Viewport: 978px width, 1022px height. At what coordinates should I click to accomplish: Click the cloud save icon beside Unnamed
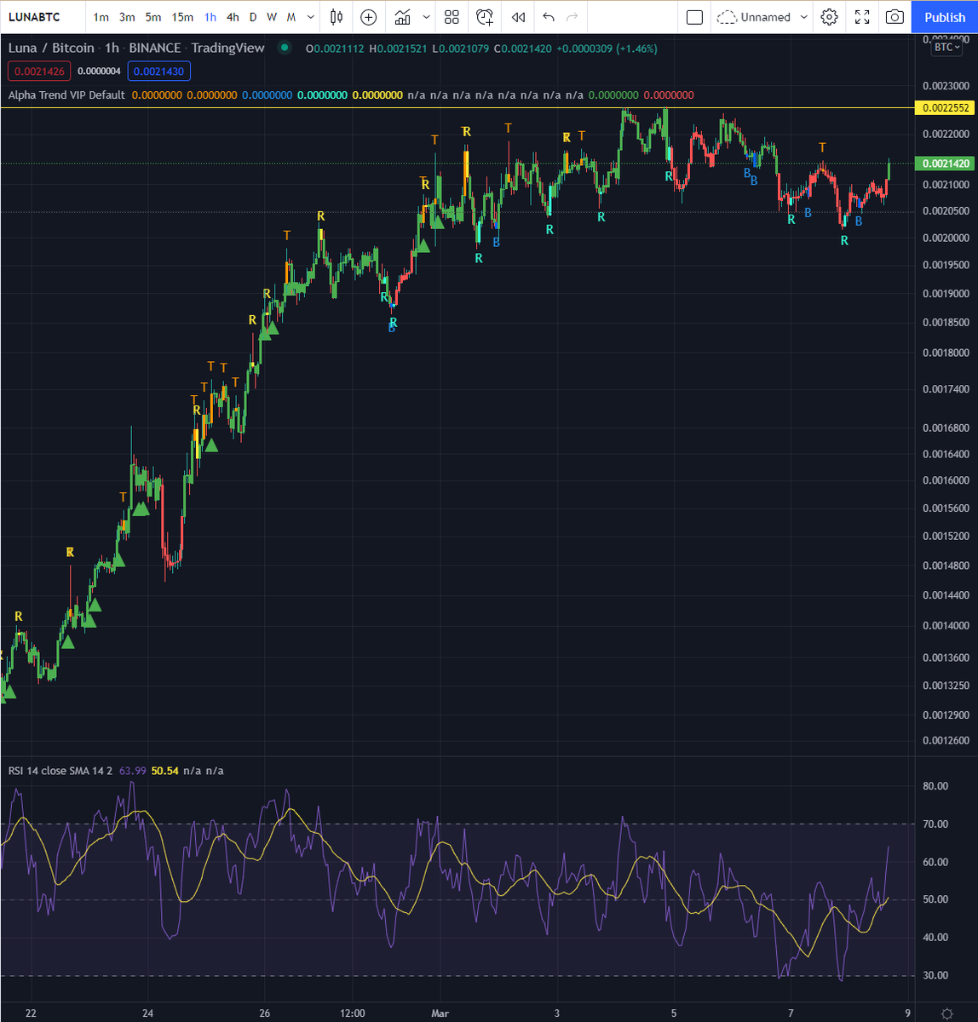[x=727, y=17]
